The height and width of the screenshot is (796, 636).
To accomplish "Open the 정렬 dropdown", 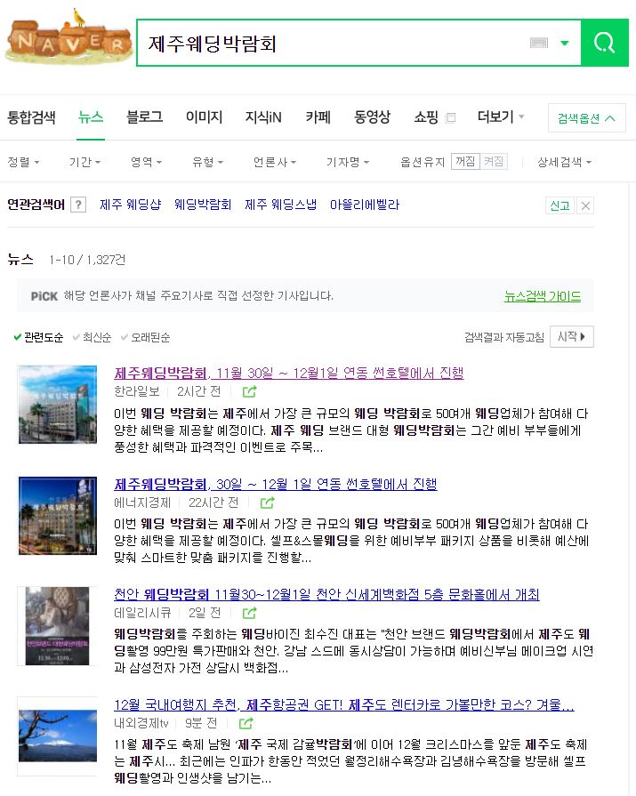I will [23, 162].
